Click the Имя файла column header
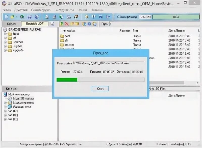This screenshot has width=202, height=148. click(68, 31)
